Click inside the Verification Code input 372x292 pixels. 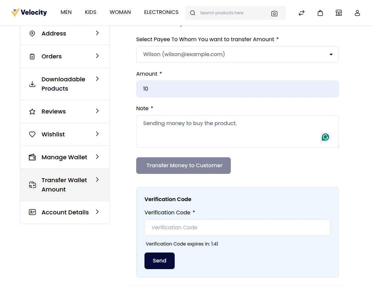tap(237, 228)
